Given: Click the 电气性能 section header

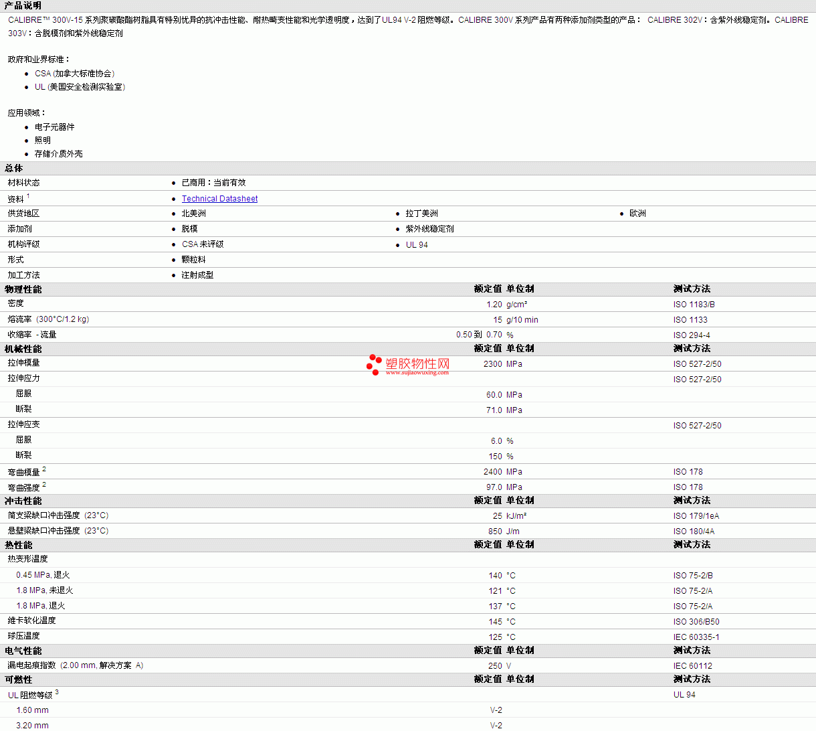Looking at the screenshot, I should pyautogui.click(x=23, y=651).
